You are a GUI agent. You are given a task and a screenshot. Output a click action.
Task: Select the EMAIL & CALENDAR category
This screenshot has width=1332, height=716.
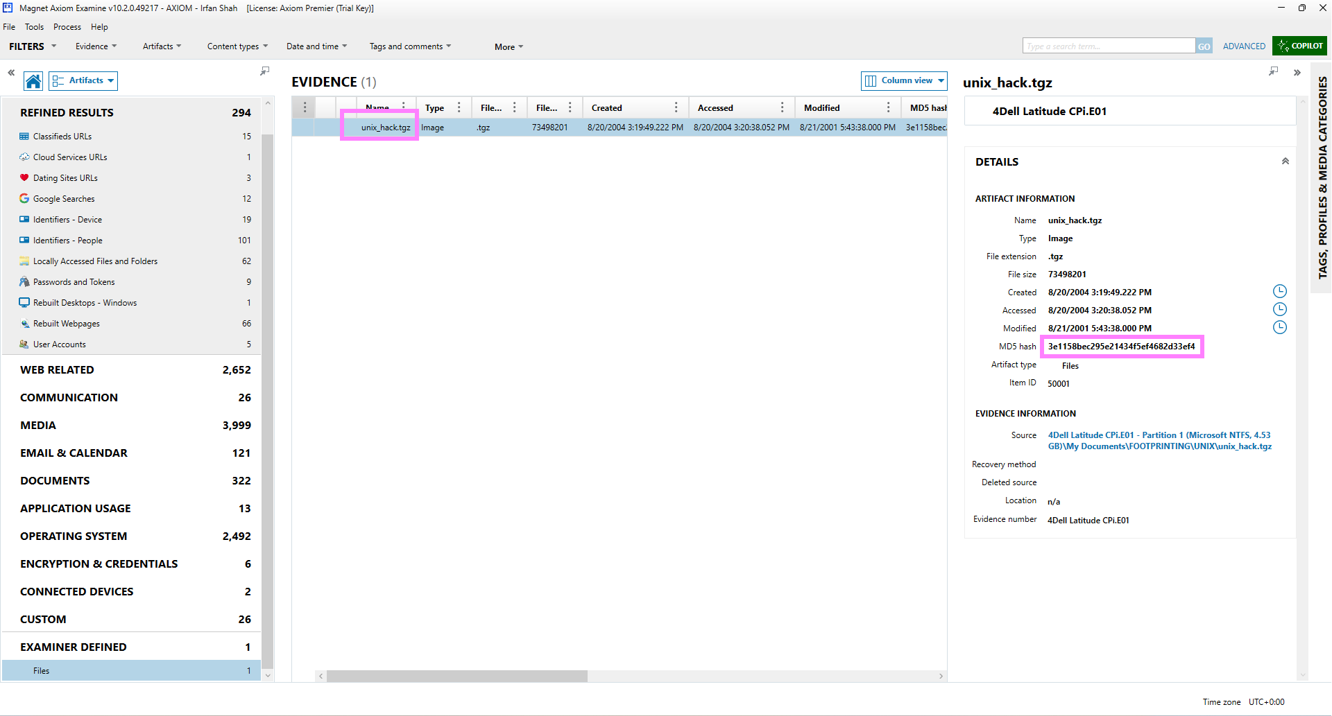point(132,453)
